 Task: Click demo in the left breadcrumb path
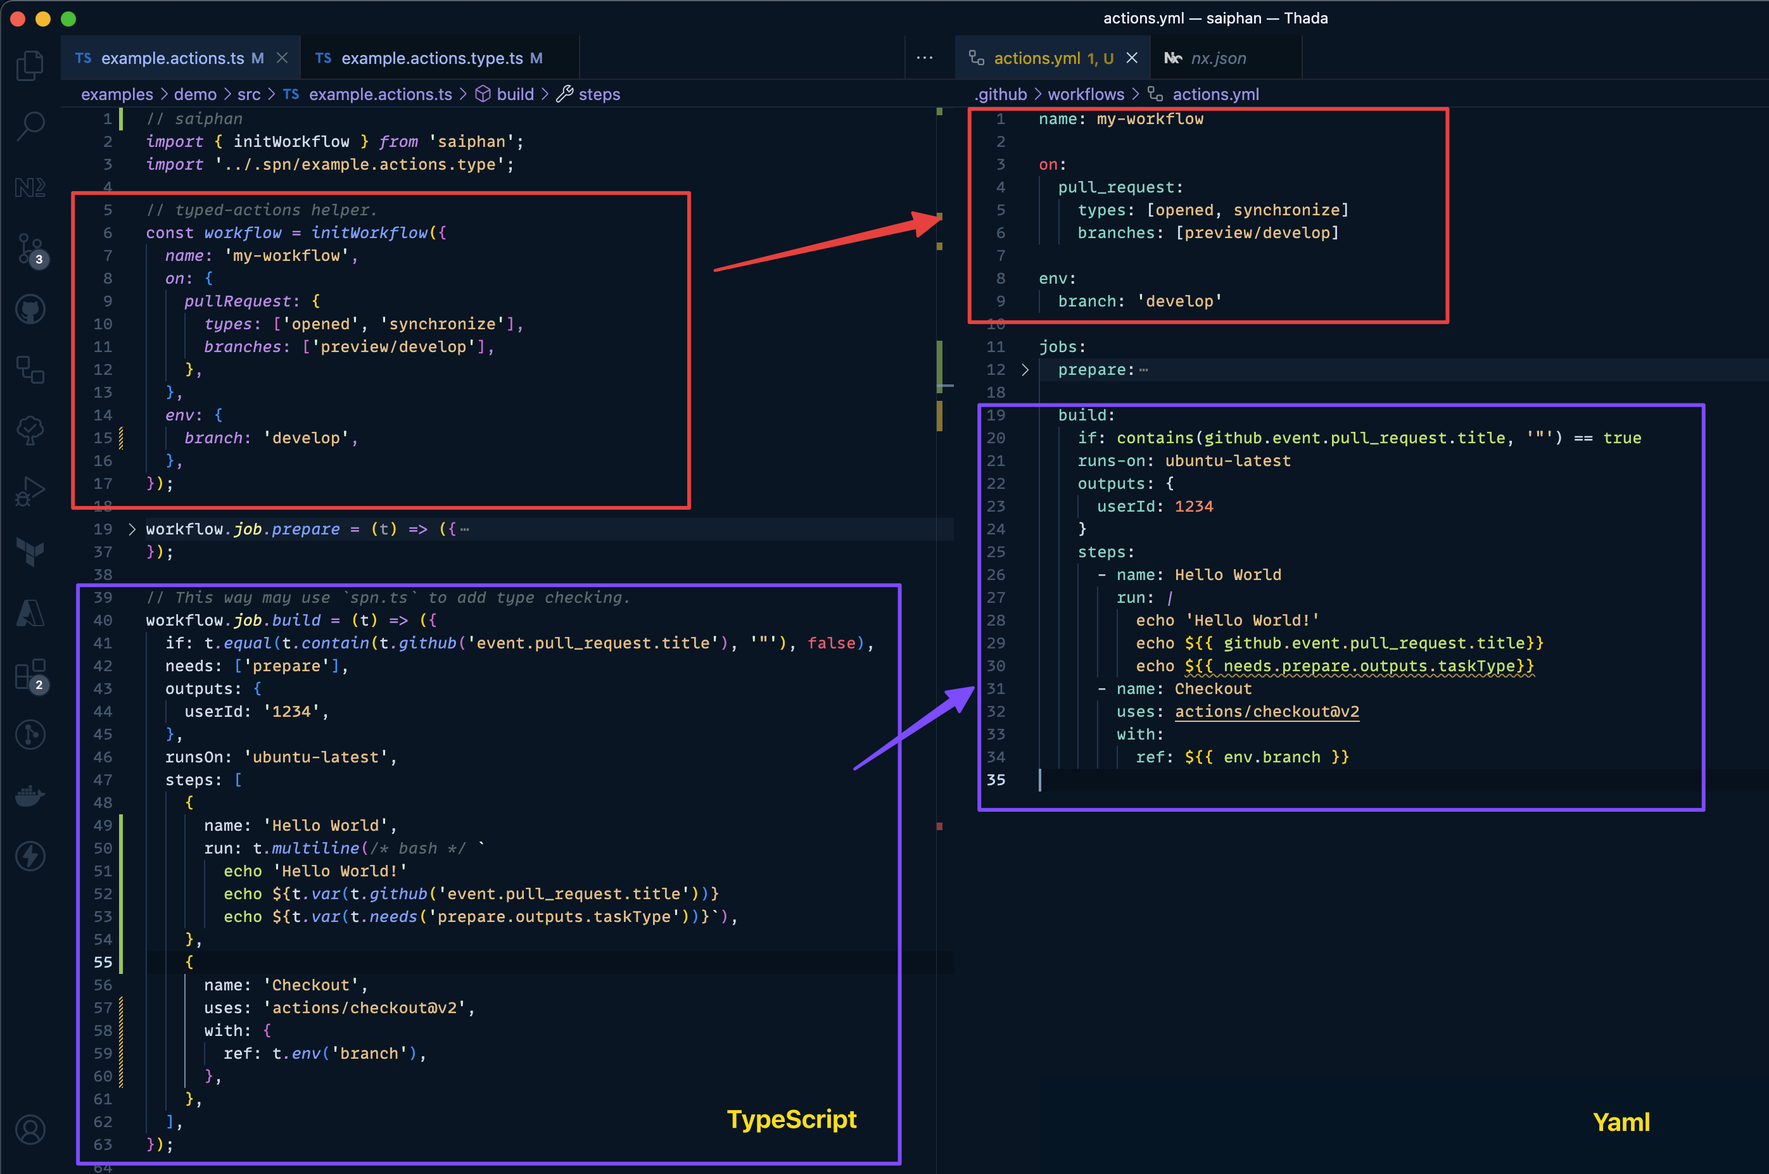point(194,94)
